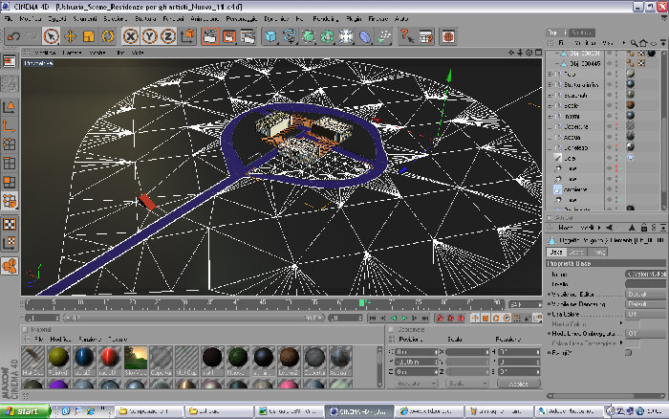The image size is (669, 419).
Task: Open render settings clapperboard icon
Action: 248,36
